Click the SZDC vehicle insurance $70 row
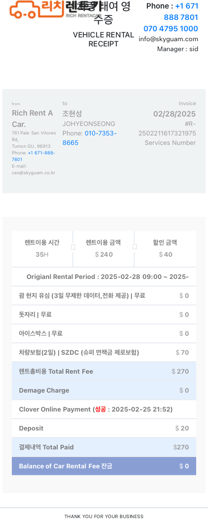The image size is (208, 520). [x=104, y=352]
